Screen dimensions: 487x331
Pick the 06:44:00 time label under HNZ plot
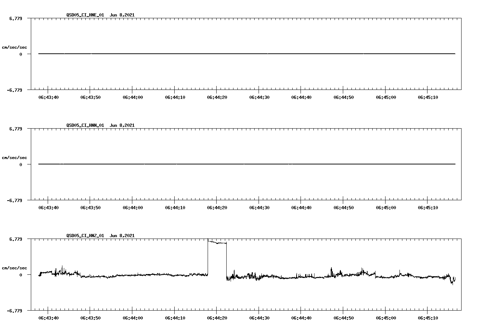coord(133,318)
